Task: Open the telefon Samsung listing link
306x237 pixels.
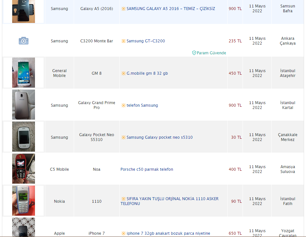Action: pyautogui.click(x=142, y=105)
